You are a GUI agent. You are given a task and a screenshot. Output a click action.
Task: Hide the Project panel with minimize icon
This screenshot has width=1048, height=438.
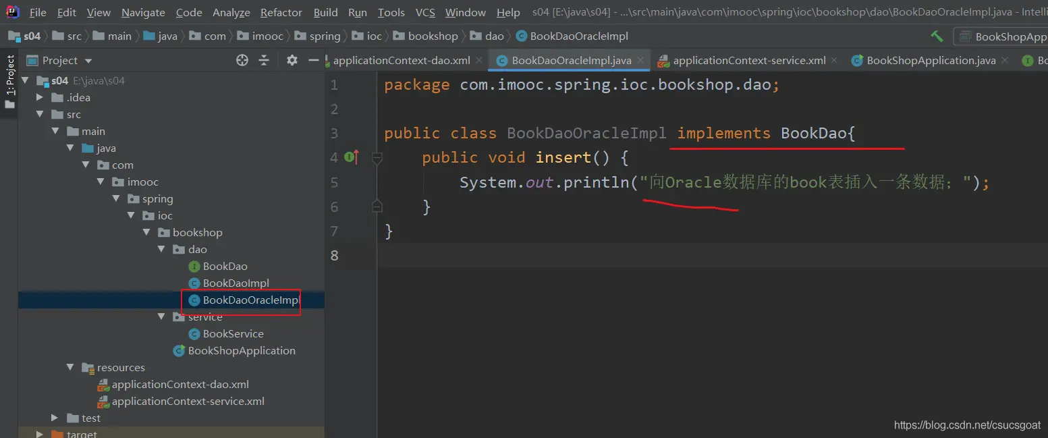pyautogui.click(x=313, y=61)
